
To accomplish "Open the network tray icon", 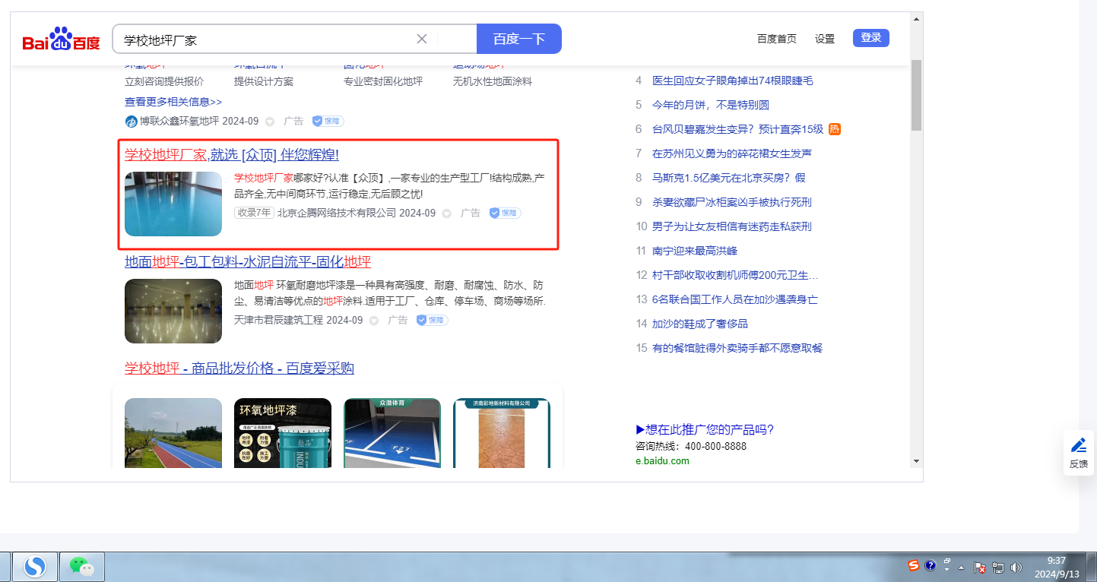I will tap(998, 568).
